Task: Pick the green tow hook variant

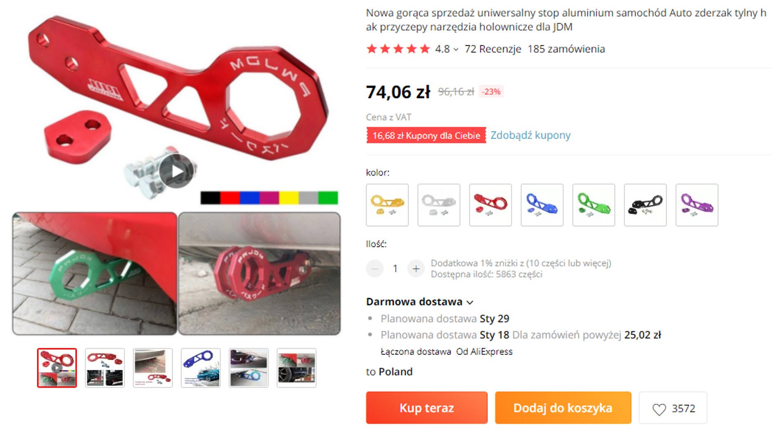Action: [x=593, y=205]
